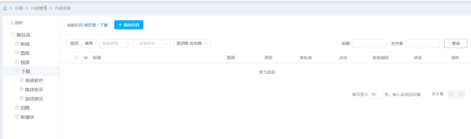471x139 pixels.
Task: Toggle the 推荐 filter button
Action: click(89, 43)
